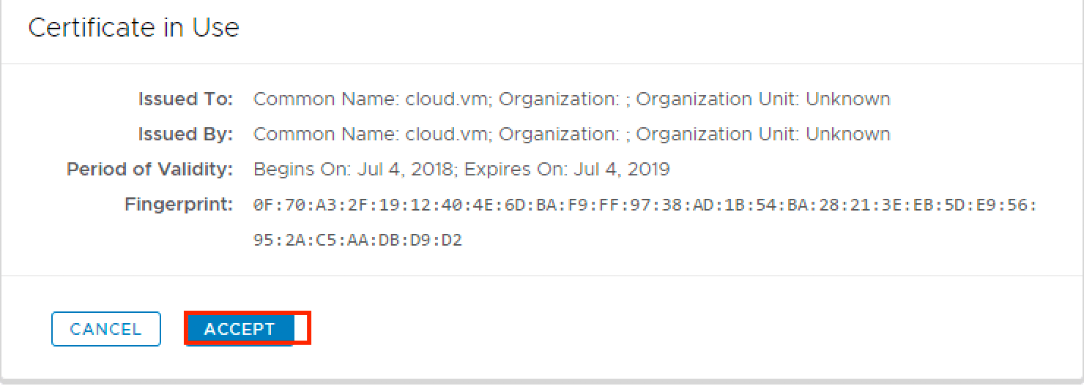Click the Period of Validity label
Viewport: 1084px width, 386px height.
click(149, 170)
